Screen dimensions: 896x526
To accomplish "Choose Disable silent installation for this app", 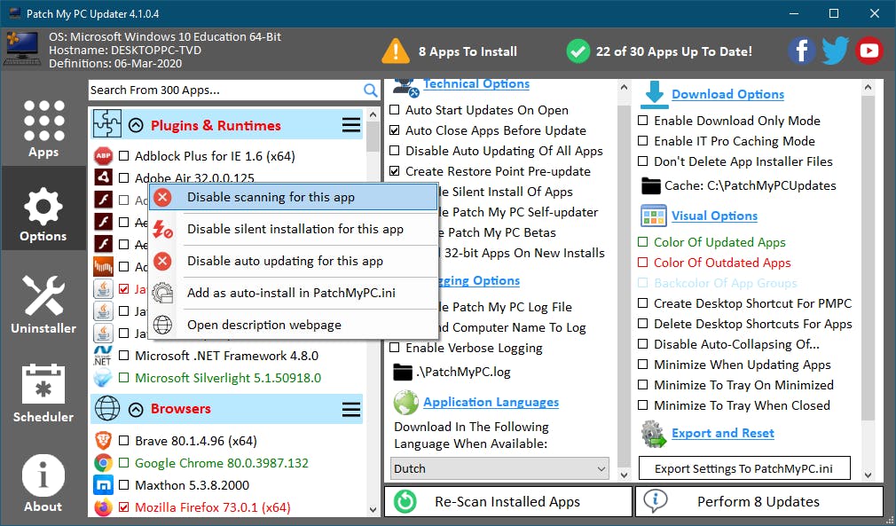I will coord(293,229).
